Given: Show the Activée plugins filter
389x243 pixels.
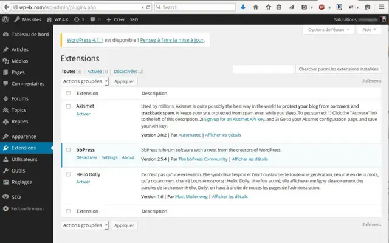Looking at the screenshot, I should [x=94, y=72].
